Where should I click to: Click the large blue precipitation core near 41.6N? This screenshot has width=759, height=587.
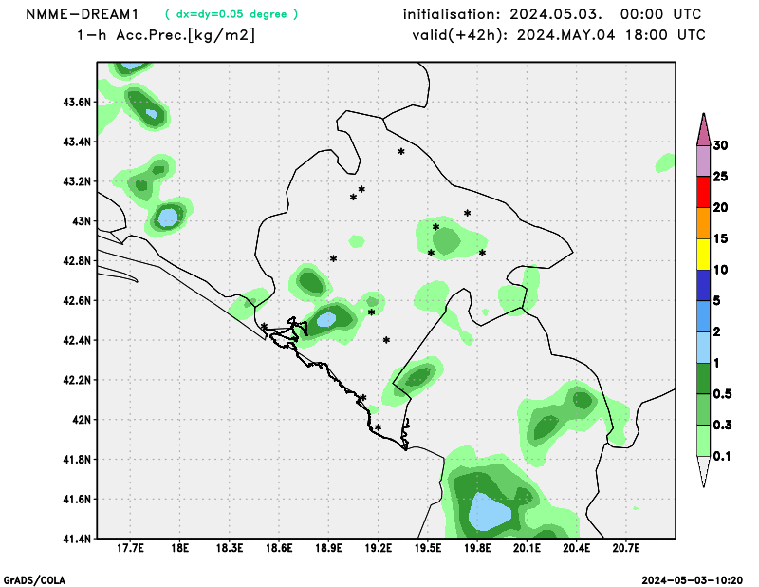490,512
